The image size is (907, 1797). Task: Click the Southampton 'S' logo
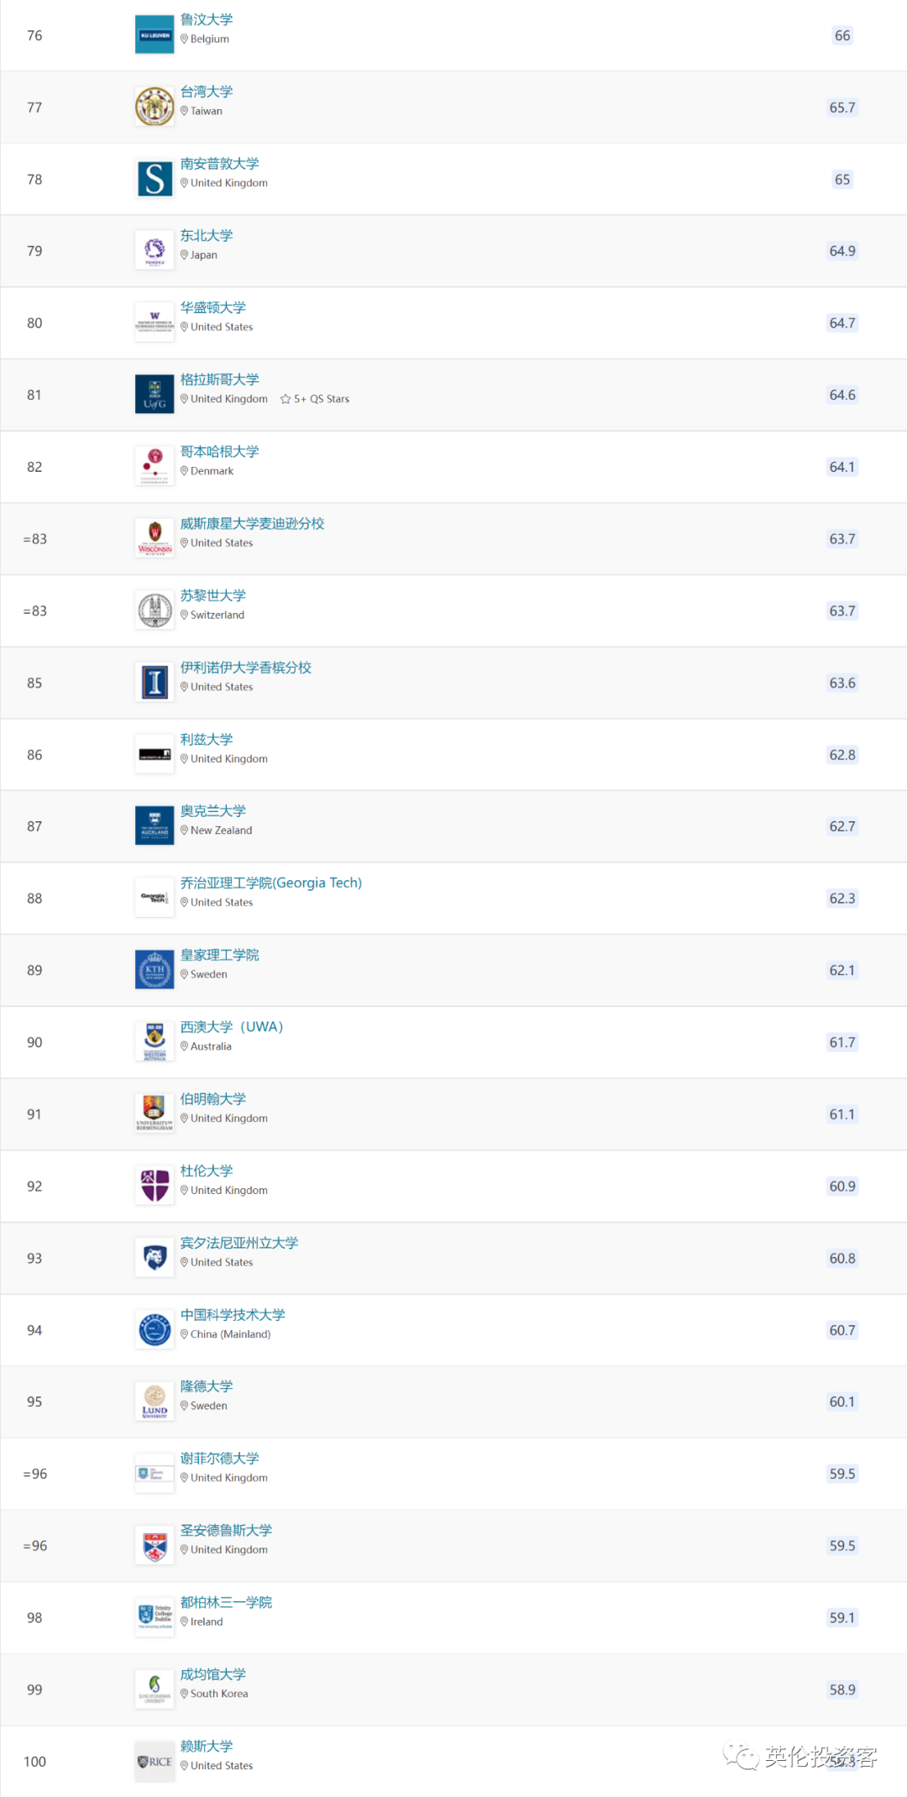click(x=155, y=179)
